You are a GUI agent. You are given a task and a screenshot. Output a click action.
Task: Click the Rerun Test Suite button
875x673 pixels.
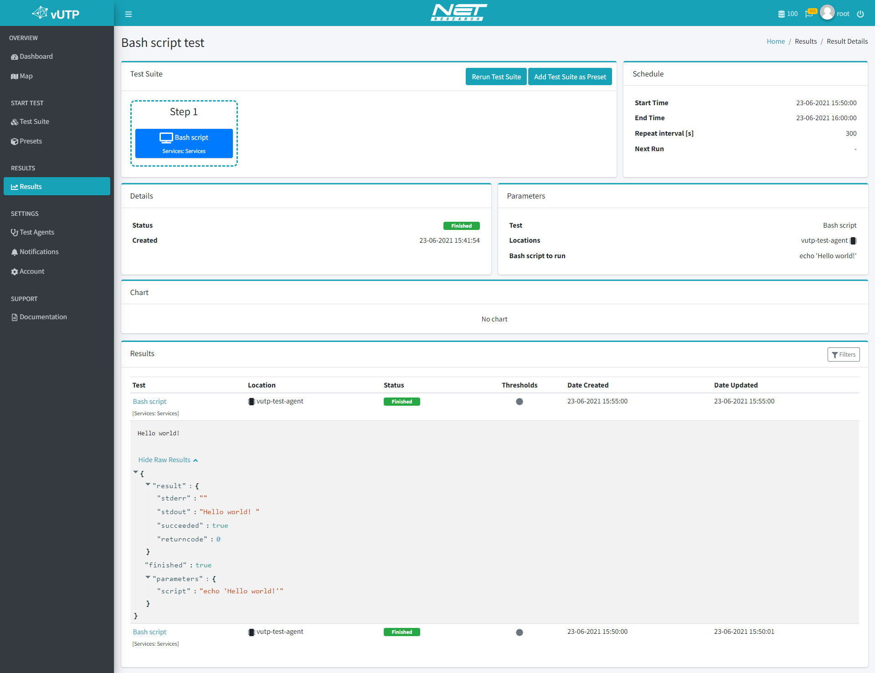496,76
